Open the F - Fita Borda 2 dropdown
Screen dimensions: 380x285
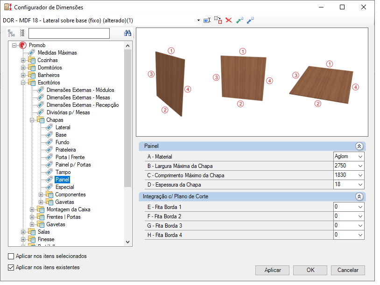coord(360,216)
